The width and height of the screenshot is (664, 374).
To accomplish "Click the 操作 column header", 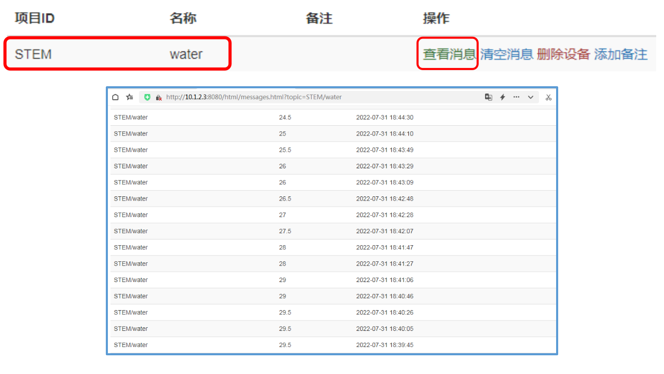I will tap(436, 18).
